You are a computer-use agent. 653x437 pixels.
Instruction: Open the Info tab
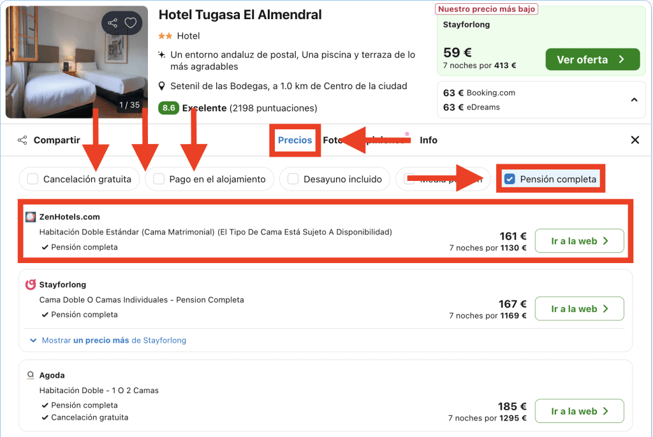pos(429,140)
